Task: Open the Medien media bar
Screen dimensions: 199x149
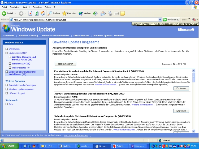Action: click(85, 13)
